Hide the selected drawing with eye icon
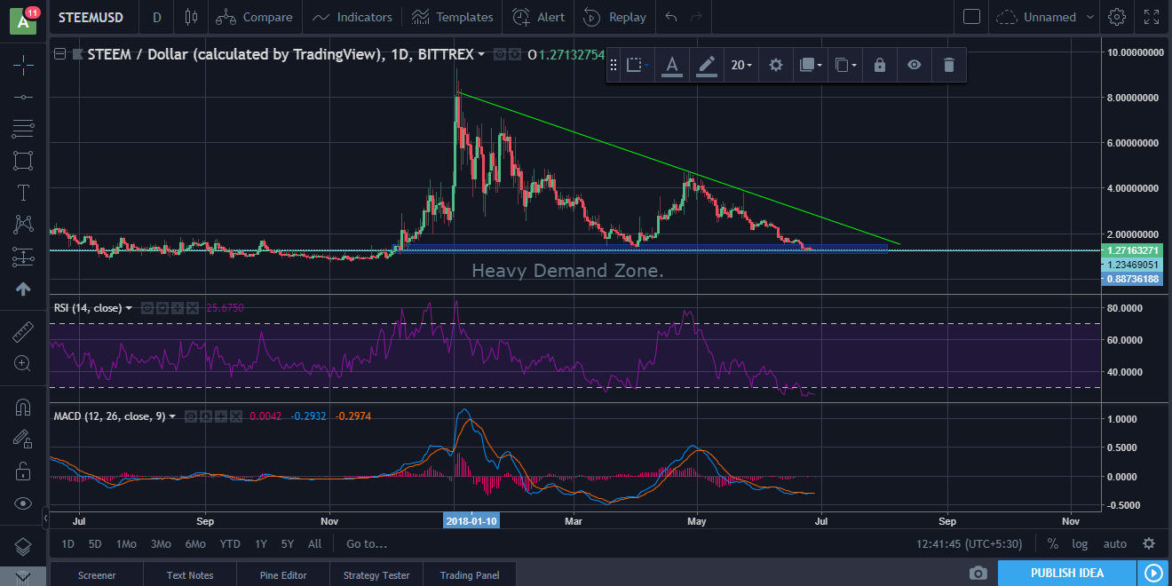Image resolution: width=1172 pixels, height=586 pixels. point(914,65)
